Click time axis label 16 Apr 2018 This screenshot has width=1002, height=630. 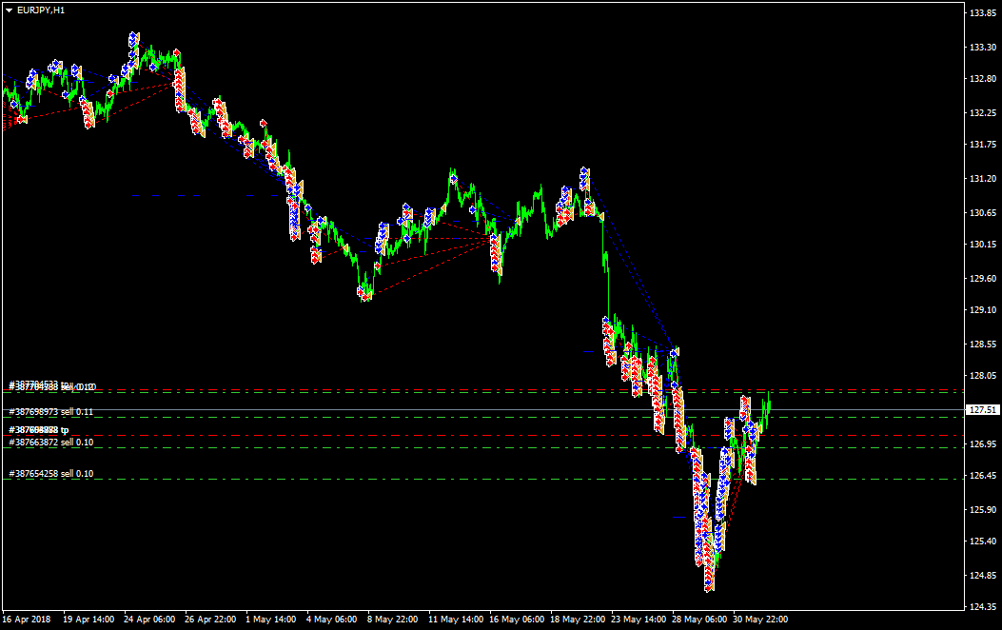27,620
